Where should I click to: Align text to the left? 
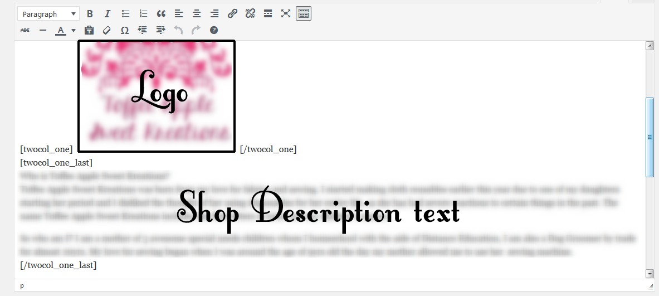(179, 14)
